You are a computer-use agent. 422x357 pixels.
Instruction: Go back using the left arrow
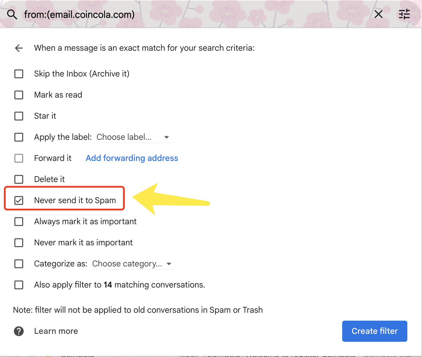pyautogui.click(x=19, y=48)
